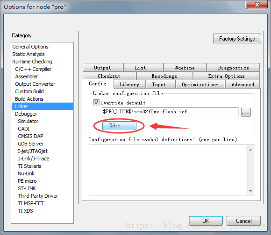Confirm with the OK button
This screenshot has height=235, width=271.
[206, 221]
